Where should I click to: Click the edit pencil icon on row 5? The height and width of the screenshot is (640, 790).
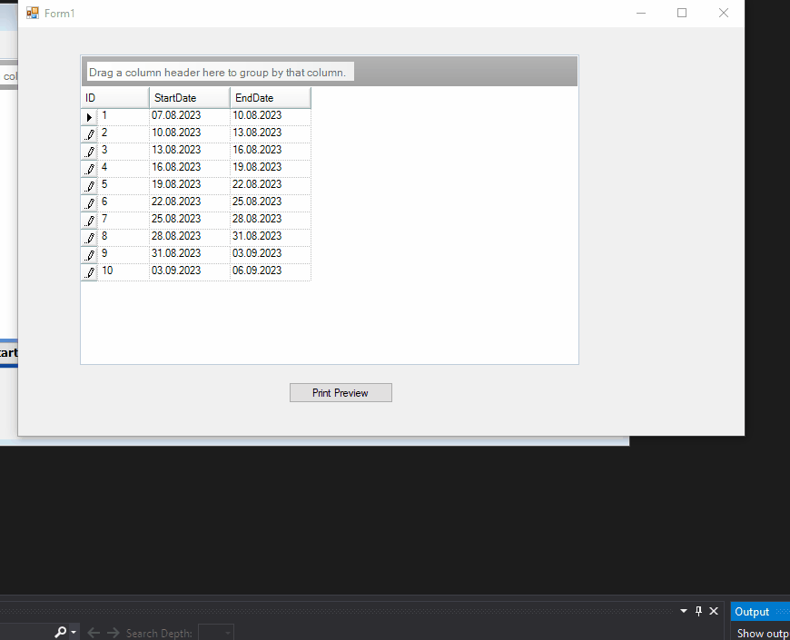[88, 185]
